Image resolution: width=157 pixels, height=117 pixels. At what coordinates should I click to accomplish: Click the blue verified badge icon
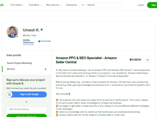coord(42,30)
